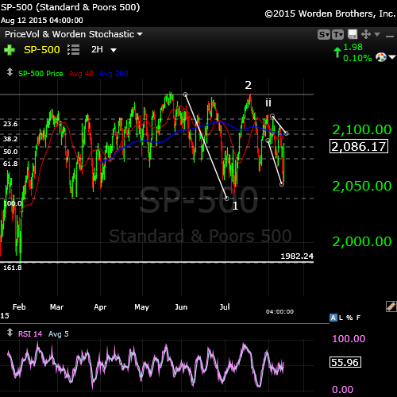Click the 2,000.00 price axis label
The width and height of the screenshot is (397, 397).
coord(362,241)
